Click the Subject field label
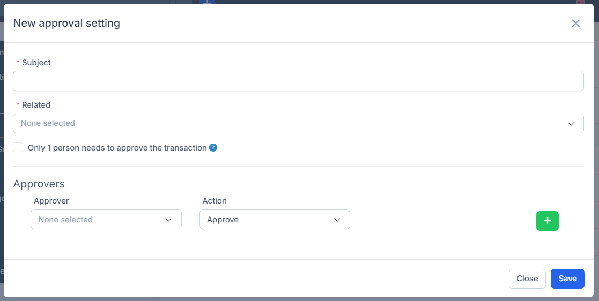Screen dimensions: 599x301 pyautogui.click(x=36, y=63)
